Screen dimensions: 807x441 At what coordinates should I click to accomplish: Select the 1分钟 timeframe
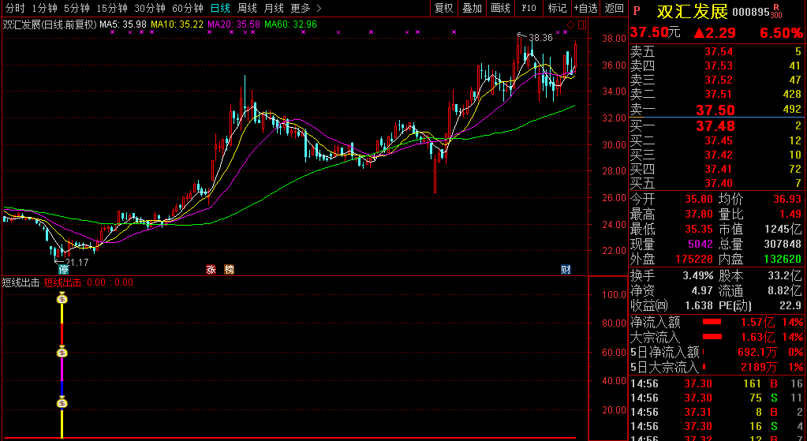[44, 8]
